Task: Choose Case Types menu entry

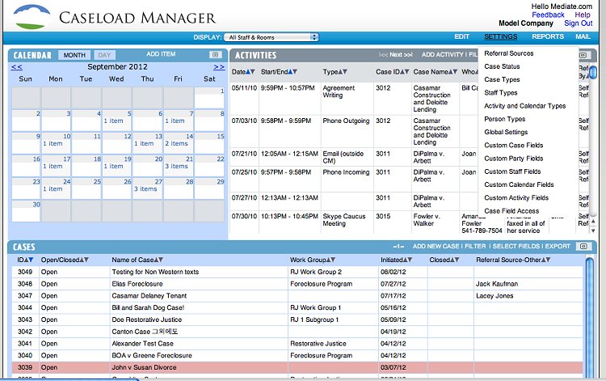Action: coord(502,80)
